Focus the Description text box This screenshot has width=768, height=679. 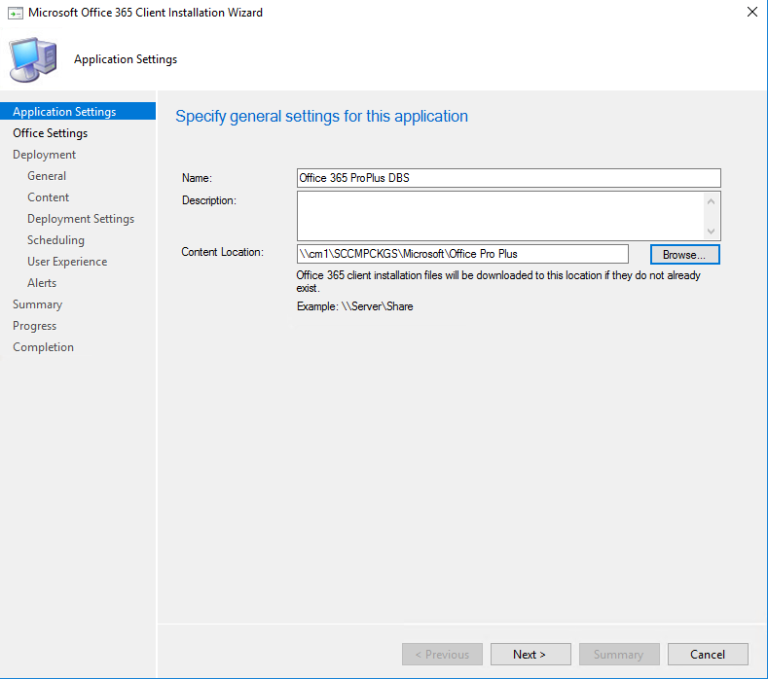500,215
